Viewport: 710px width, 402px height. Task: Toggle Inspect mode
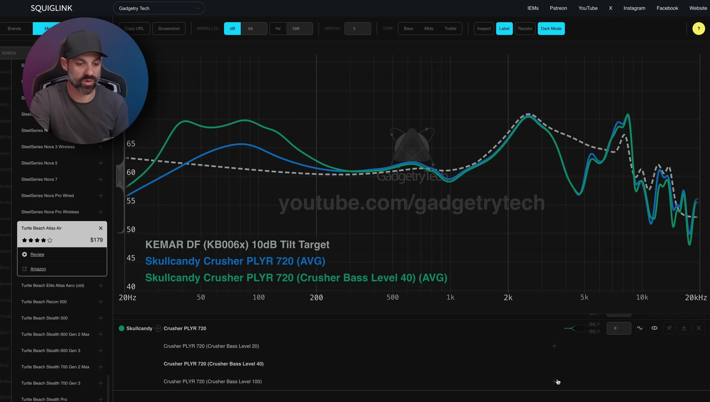coord(484,28)
